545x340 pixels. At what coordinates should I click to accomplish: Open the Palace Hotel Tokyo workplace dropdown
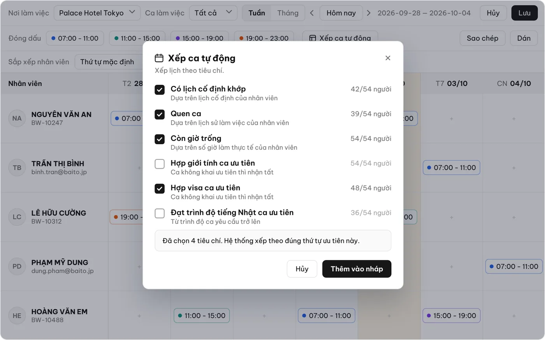(97, 13)
